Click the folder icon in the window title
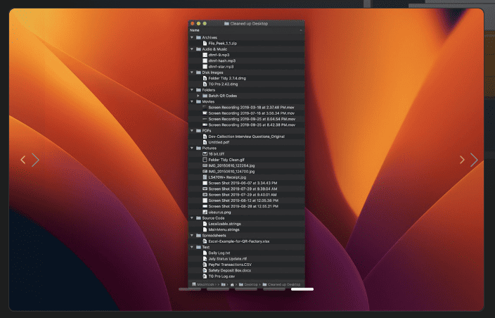Viewport: 495px width, 318px height. coord(226,24)
